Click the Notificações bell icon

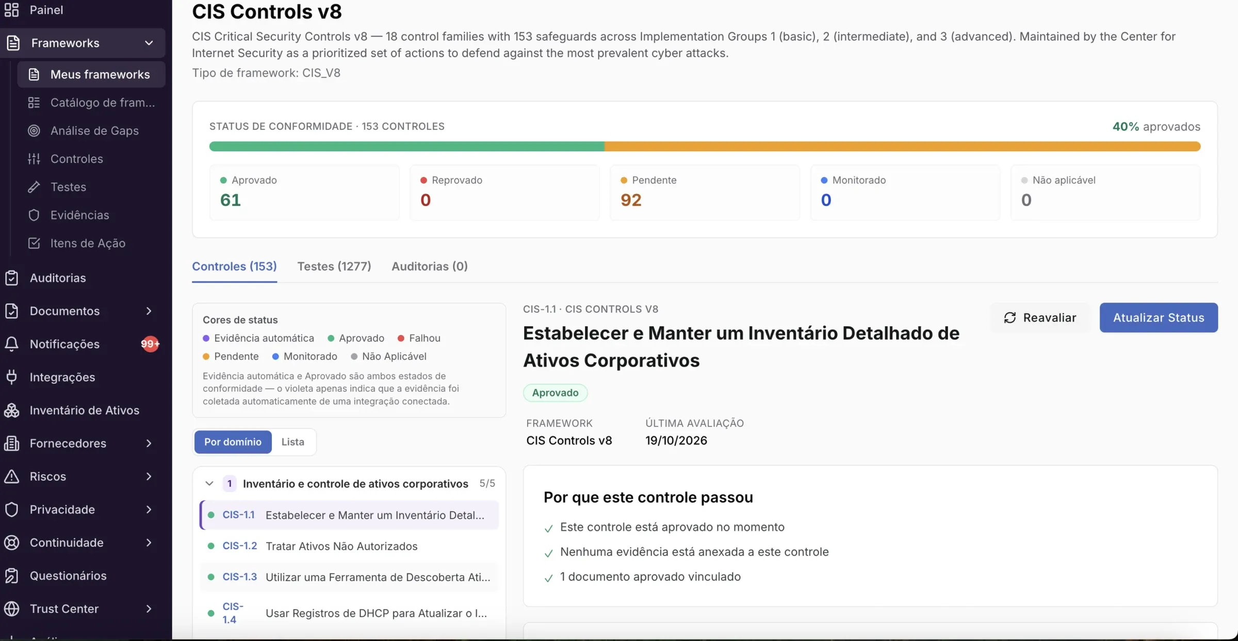tap(11, 344)
